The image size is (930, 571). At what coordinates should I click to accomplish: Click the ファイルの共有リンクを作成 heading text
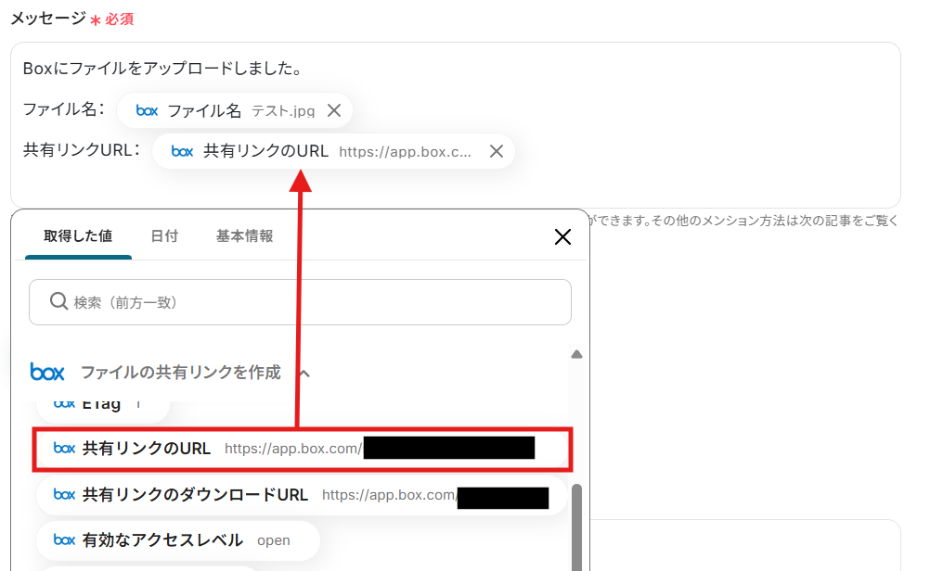180,373
